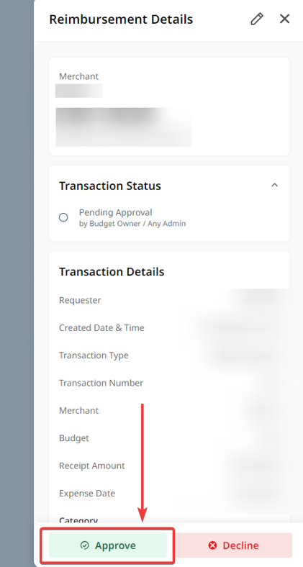Click the checkmark icon on Approve

click(85, 545)
